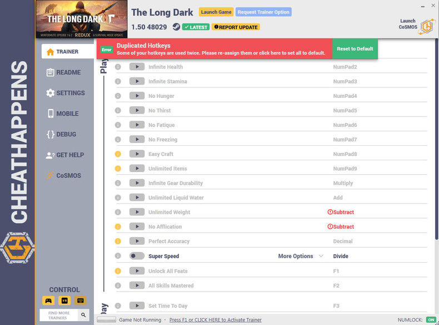Open the DEBUG tab
Screen dimensions: 439x325
61,134
